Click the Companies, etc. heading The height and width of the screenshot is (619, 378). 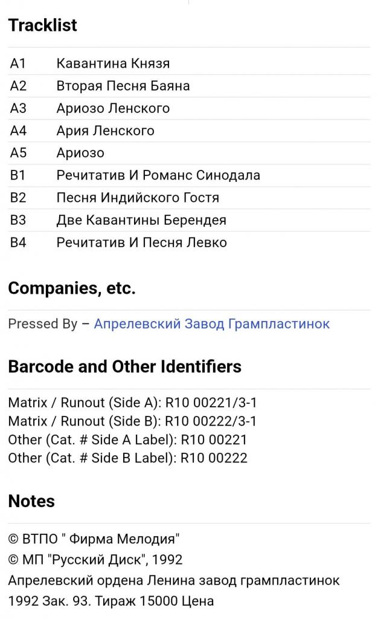(x=72, y=288)
